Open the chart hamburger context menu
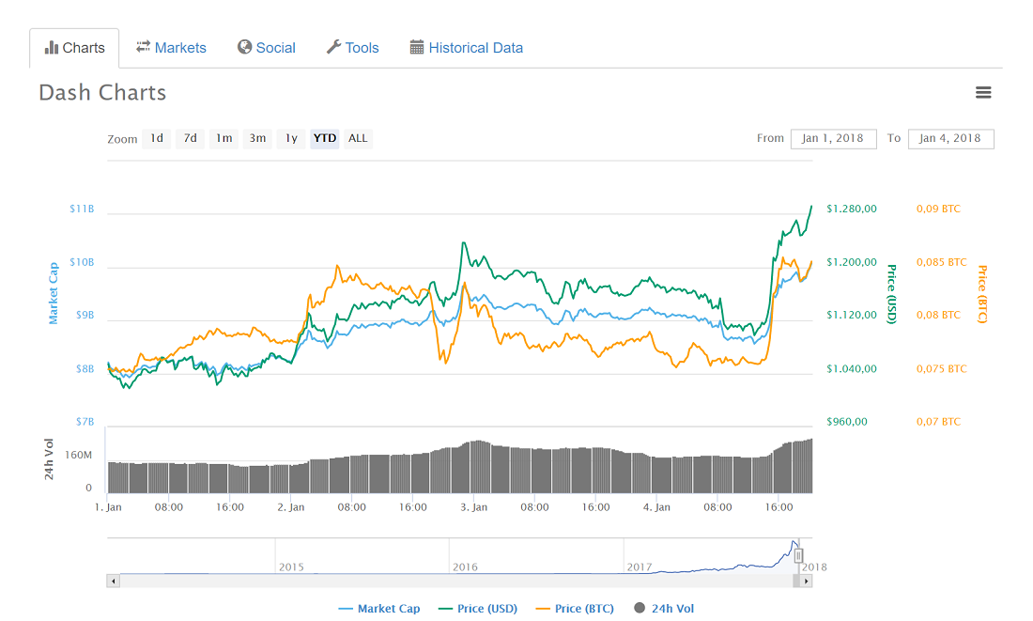The width and height of the screenshot is (1033, 621). 983,92
